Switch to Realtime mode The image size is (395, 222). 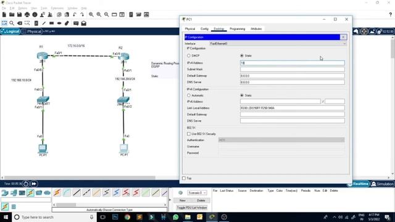[358, 184]
